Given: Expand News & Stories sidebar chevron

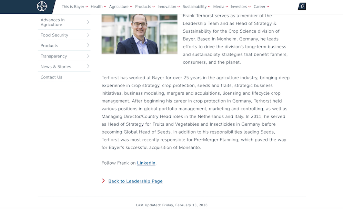Looking at the screenshot, I should click(88, 66).
